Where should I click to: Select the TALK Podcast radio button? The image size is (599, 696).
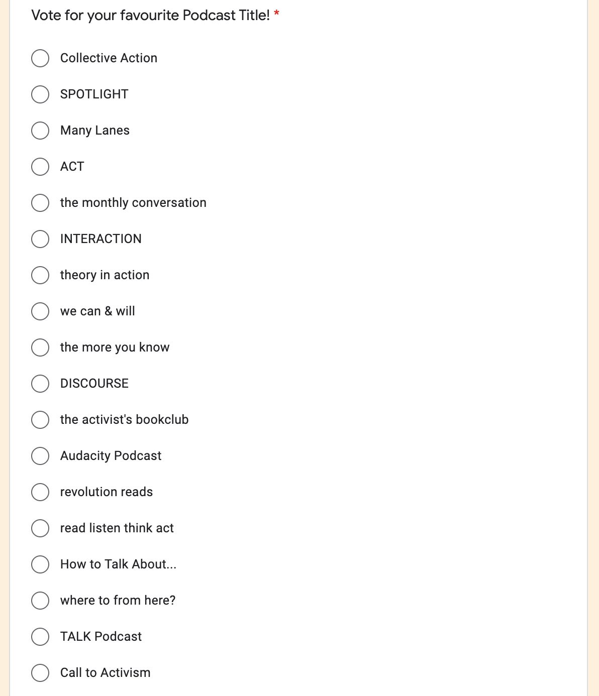coord(40,637)
